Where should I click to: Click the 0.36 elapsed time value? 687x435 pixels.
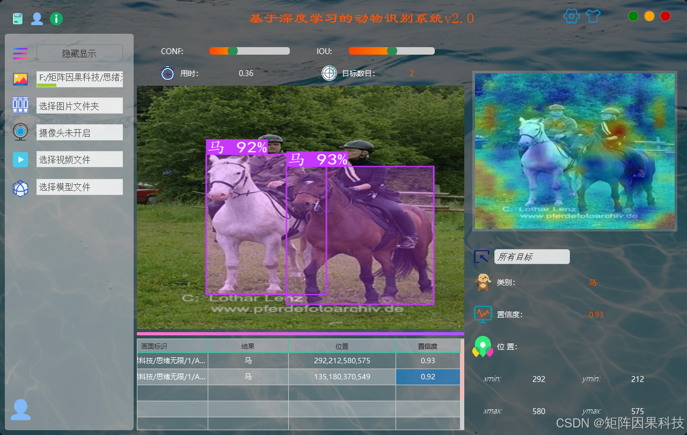(246, 73)
